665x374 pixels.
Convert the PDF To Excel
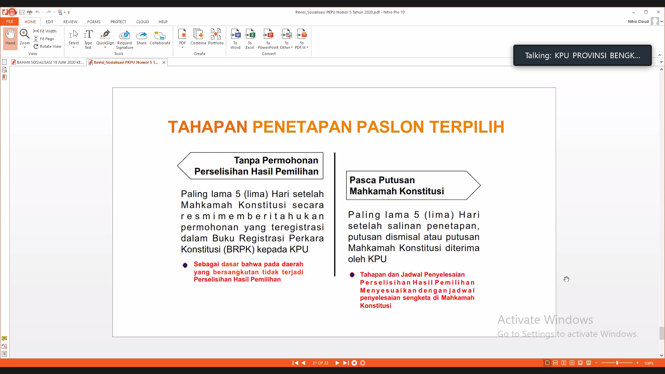(x=250, y=37)
